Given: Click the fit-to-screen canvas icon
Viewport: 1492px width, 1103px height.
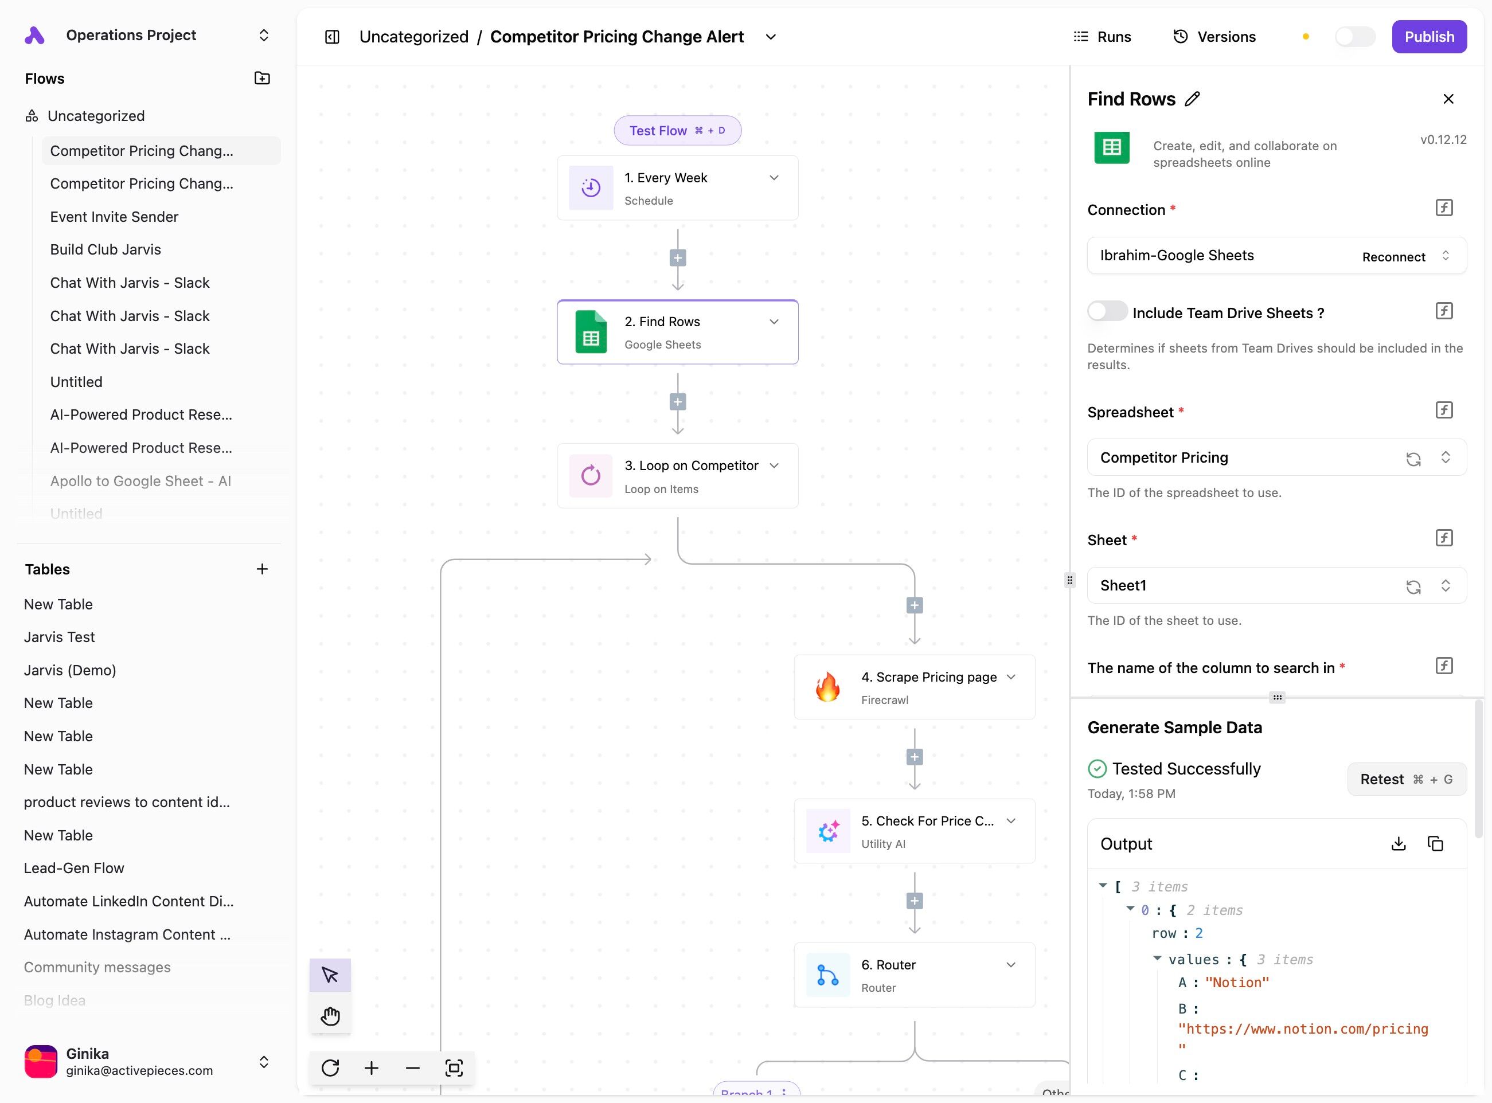Looking at the screenshot, I should click(x=454, y=1068).
